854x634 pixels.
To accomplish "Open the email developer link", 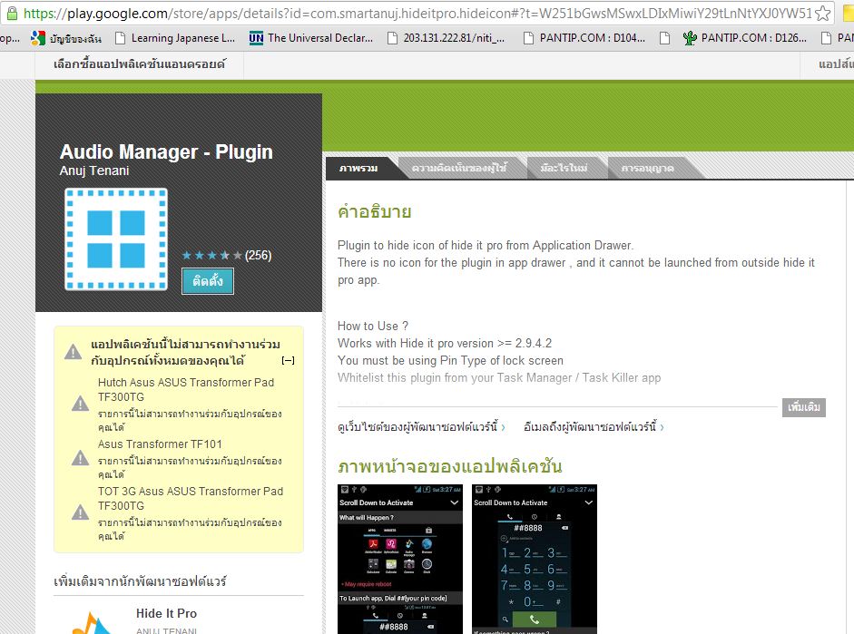I will tap(594, 426).
